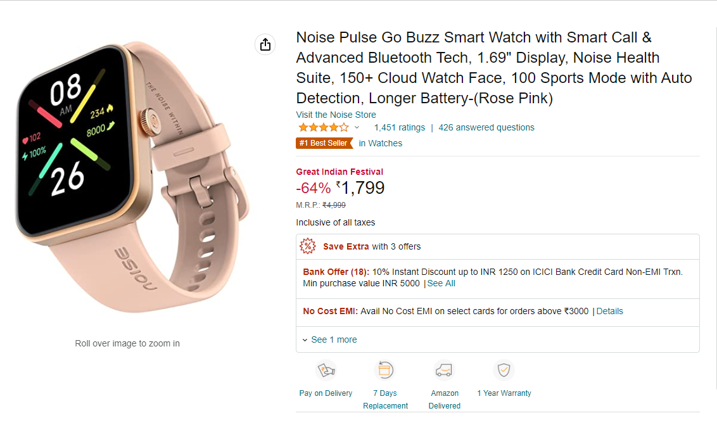Open the 426 answered questions
The image size is (717, 425).
click(486, 127)
